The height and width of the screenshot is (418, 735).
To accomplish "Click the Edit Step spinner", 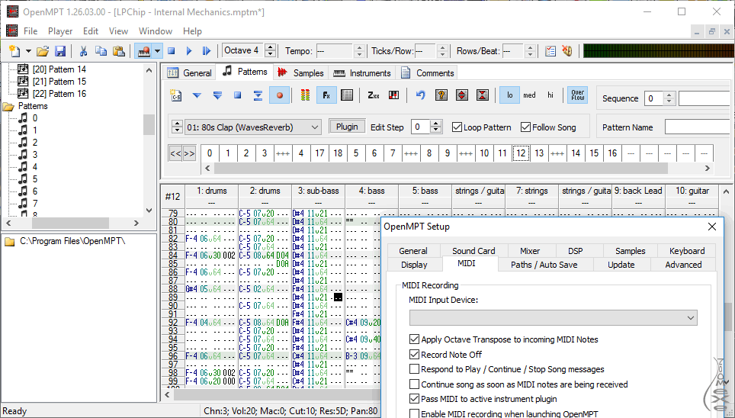I will click(436, 127).
